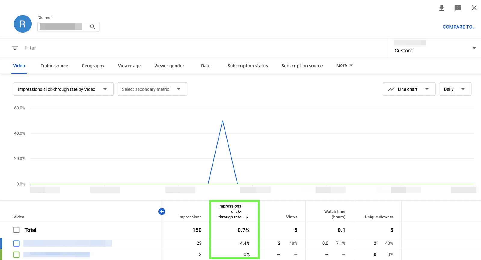The width and height of the screenshot is (481, 260).
Task: Check the blue first video checkbox
Action: pyautogui.click(x=17, y=243)
